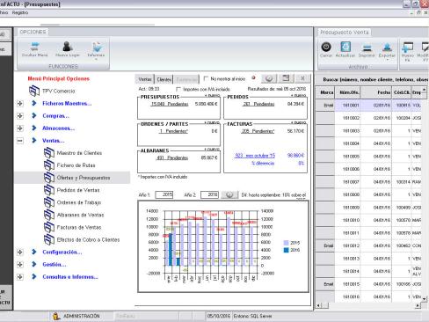Click the Actualizar refresh icon

[x=345, y=47]
